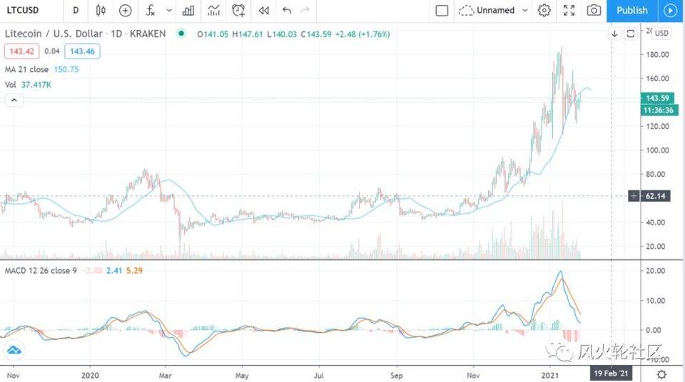Click the 0.04 spread value

52,51
